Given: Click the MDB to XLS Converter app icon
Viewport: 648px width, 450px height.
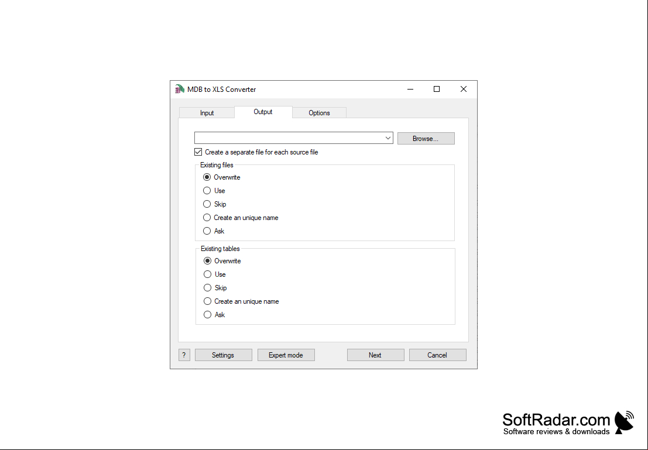Looking at the screenshot, I should point(179,90).
